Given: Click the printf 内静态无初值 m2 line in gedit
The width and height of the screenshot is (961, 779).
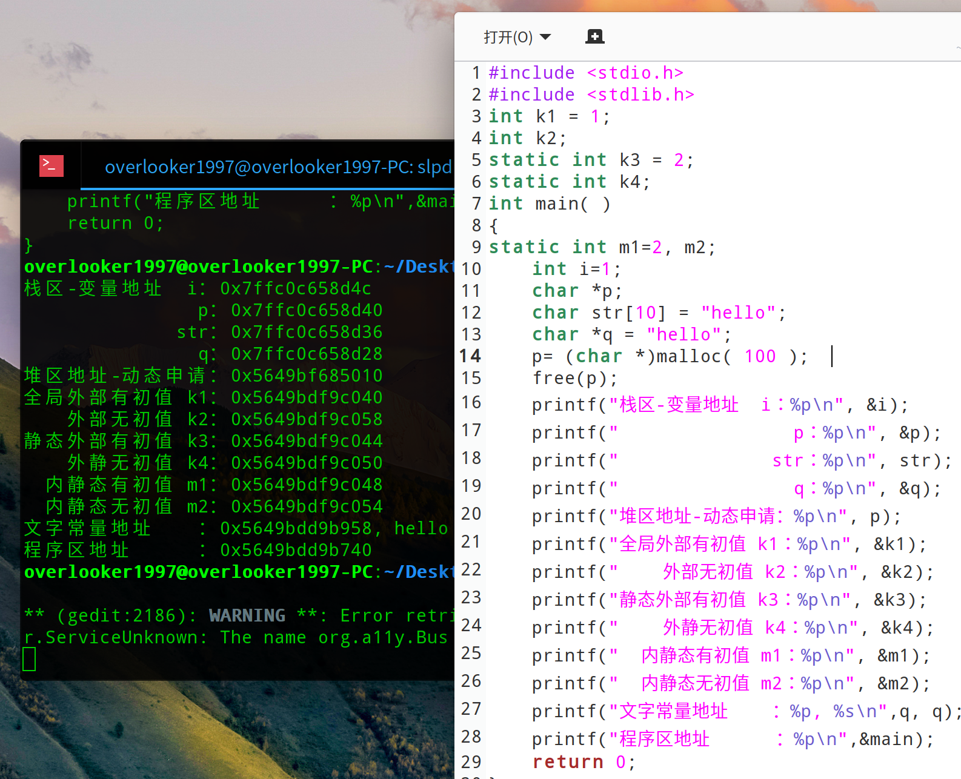Looking at the screenshot, I should (731, 683).
